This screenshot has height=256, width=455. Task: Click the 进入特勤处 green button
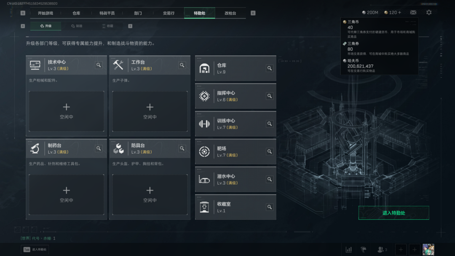[394, 213]
